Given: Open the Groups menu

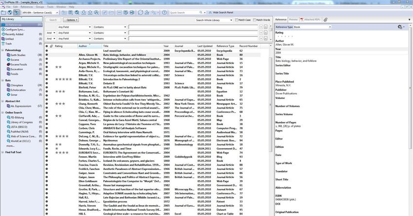Looking at the screenshot, I should (40, 7).
